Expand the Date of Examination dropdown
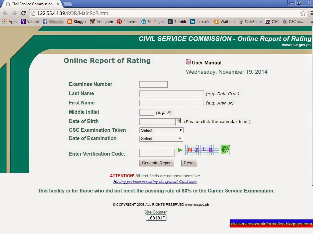This screenshot has height=234, width=313. pyautogui.click(x=161, y=139)
